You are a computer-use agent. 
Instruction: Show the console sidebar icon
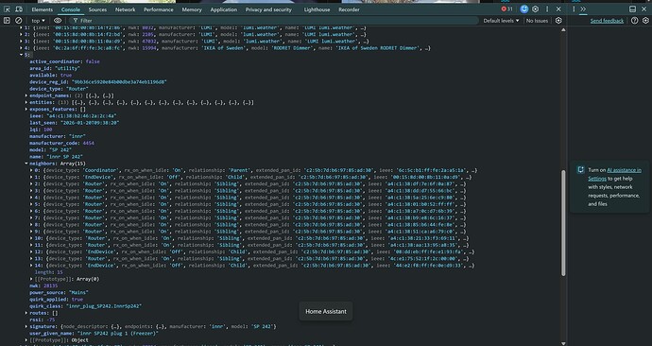7,21
